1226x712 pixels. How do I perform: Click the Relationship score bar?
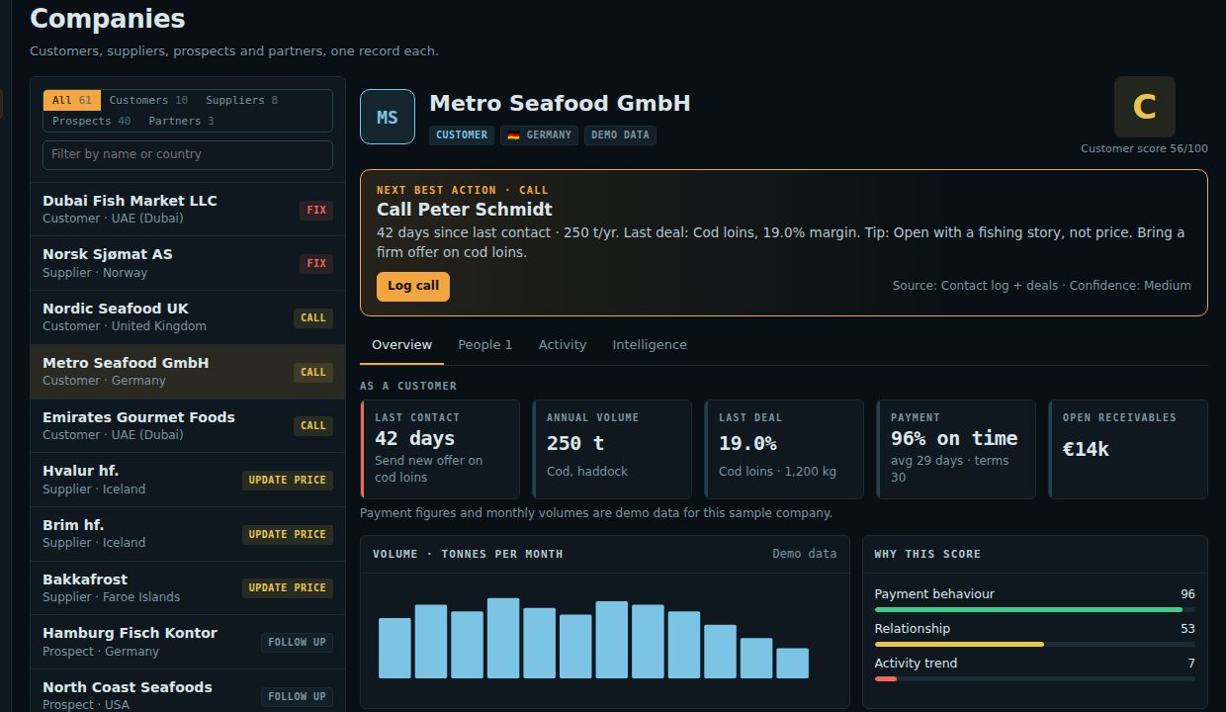[x=1034, y=644]
